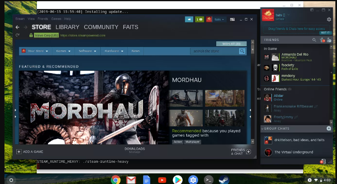
Task: Open the News store link
Action: point(136,51)
